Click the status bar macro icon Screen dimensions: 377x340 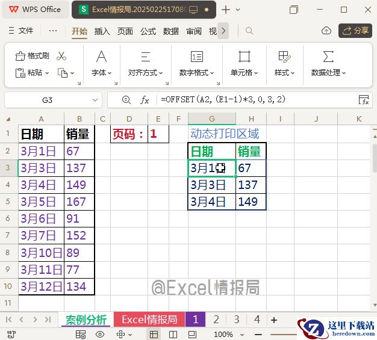[11, 335]
